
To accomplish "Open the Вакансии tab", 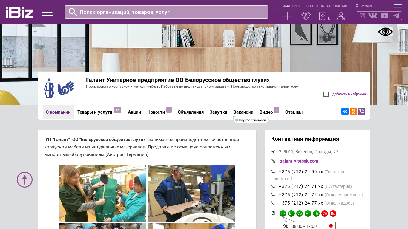I will pos(243,112).
